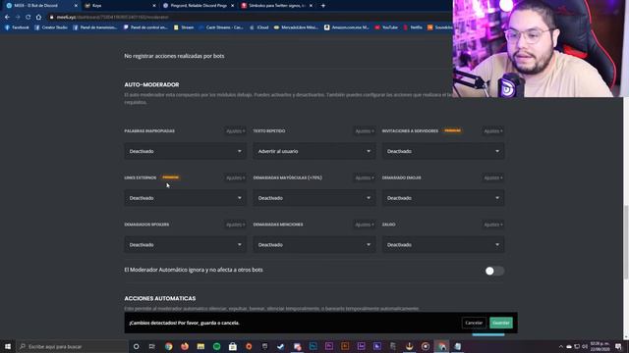Open the Netflix bookmark
The image size is (629, 353).
pyautogui.click(x=413, y=27)
